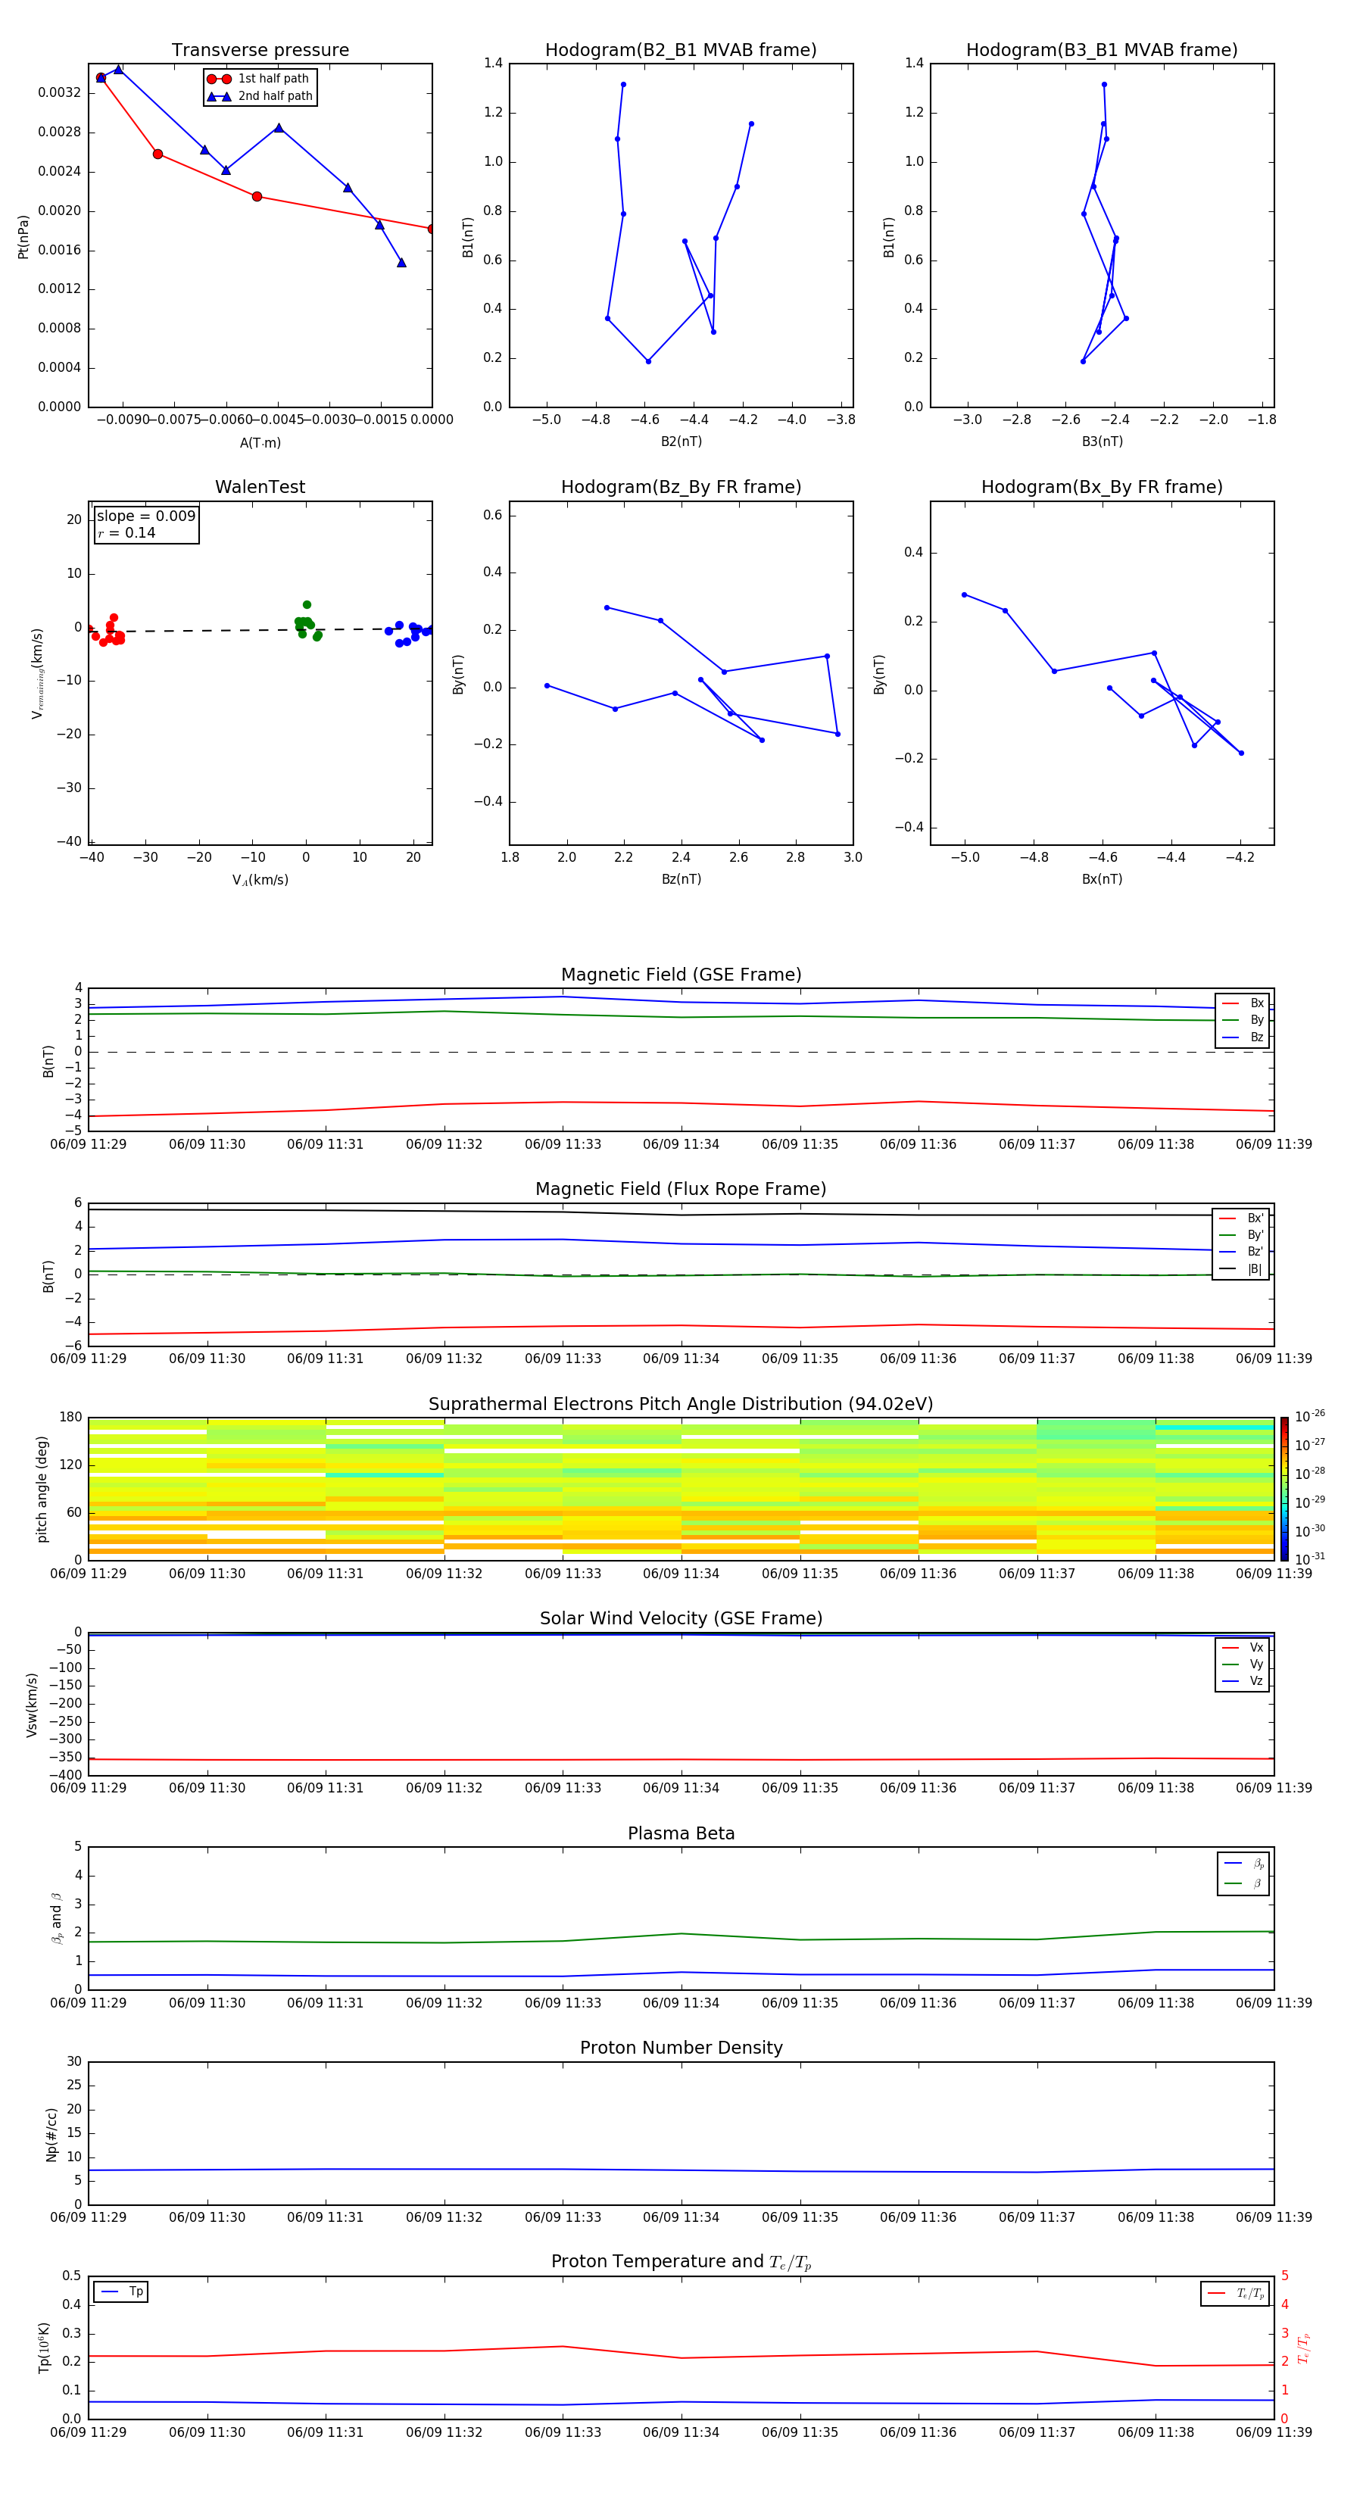Click 'Hodogram(B3_B1 MVAB frame)' title
This screenshot has width=1363, height=2499.
[1102, 51]
